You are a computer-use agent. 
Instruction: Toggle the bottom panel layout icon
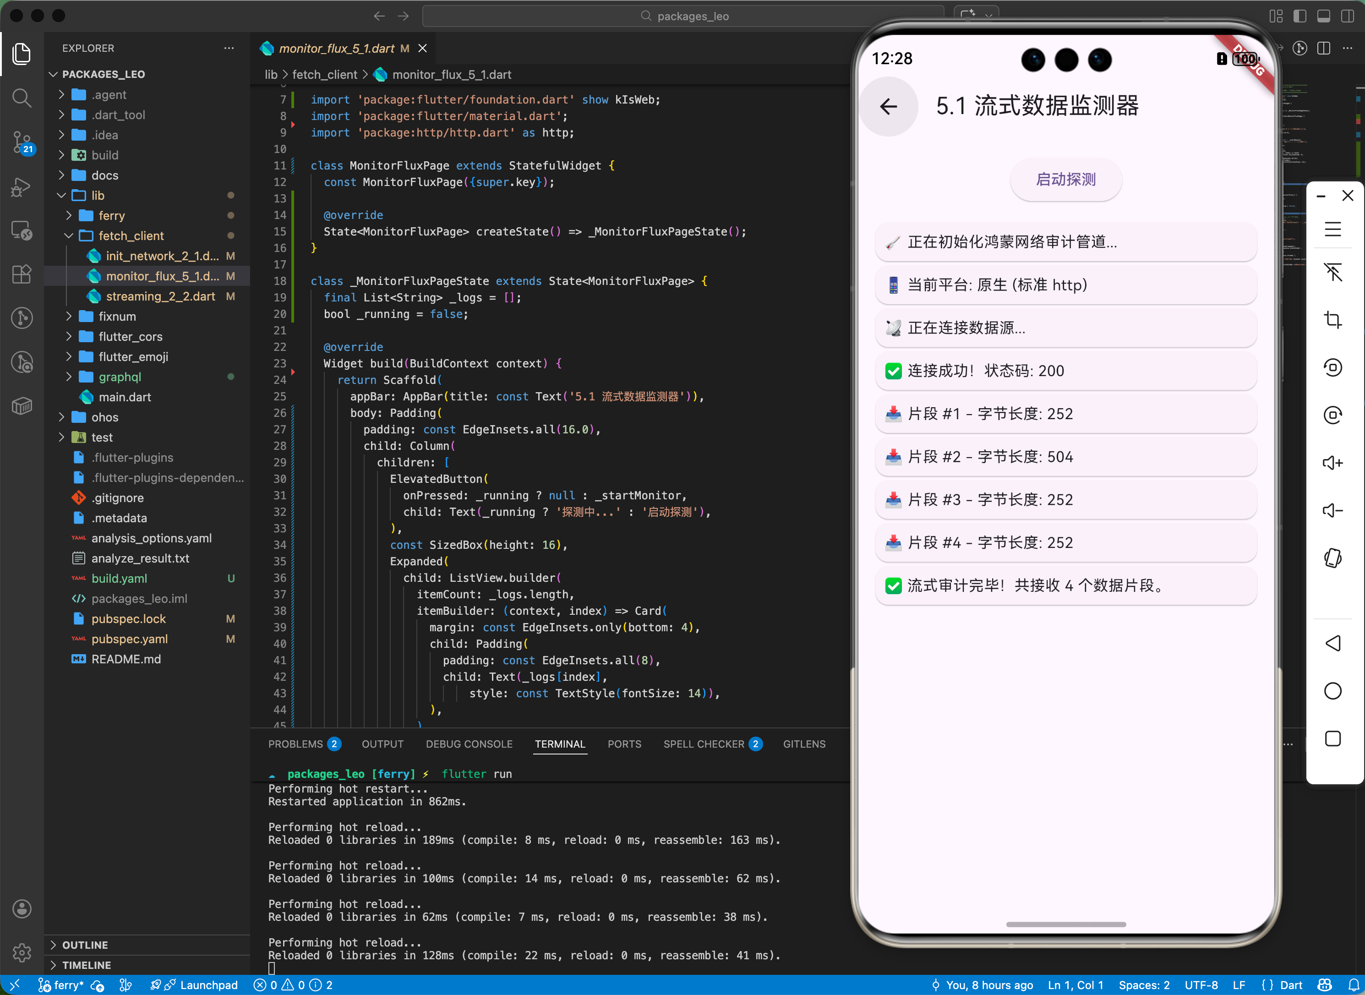click(x=1323, y=16)
